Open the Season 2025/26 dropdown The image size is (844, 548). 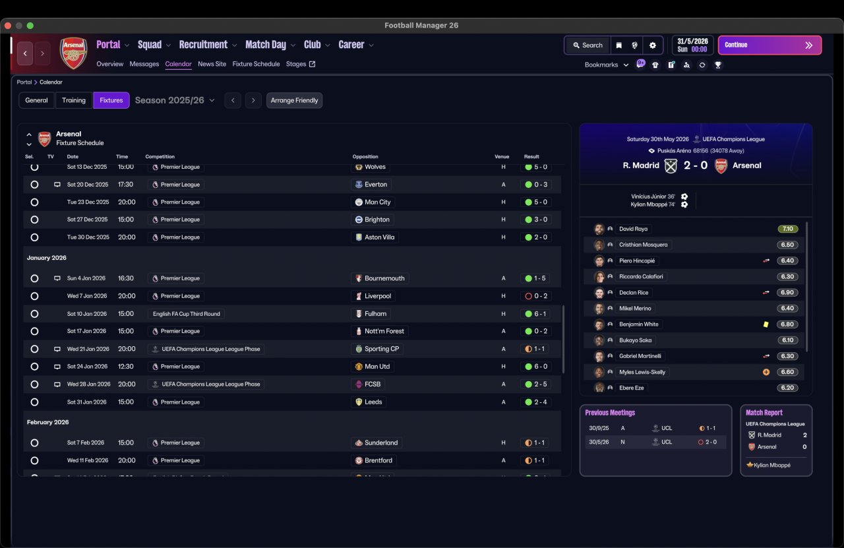click(x=175, y=100)
